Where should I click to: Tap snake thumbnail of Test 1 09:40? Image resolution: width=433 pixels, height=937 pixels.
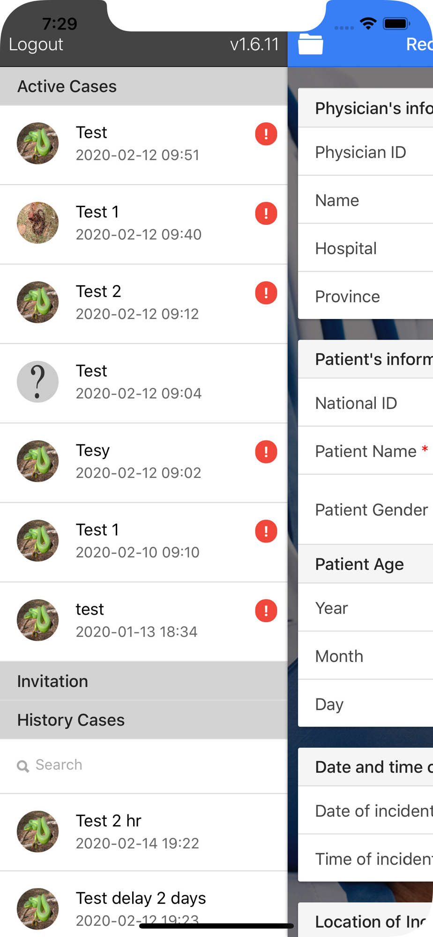[38, 223]
